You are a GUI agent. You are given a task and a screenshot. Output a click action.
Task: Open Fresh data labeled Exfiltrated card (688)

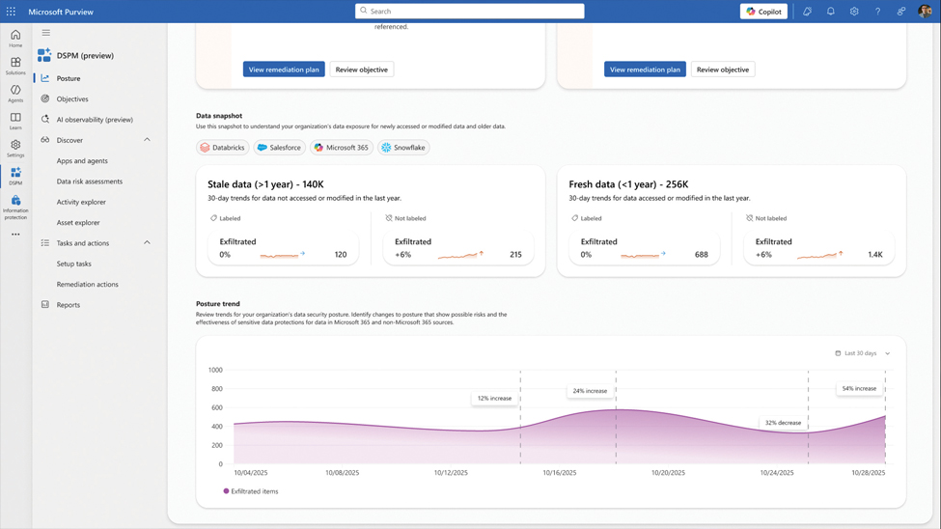tap(644, 248)
